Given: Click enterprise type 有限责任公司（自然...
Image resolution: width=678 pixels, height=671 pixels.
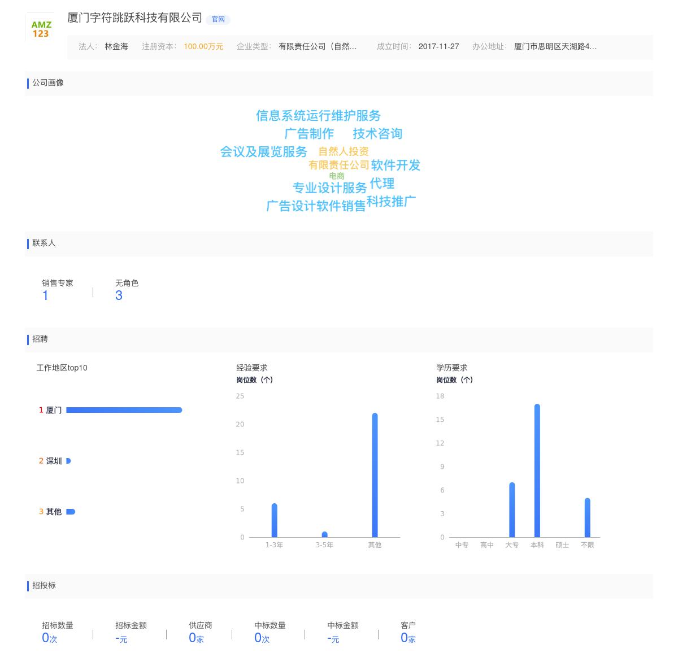Looking at the screenshot, I should pyautogui.click(x=318, y=46).
